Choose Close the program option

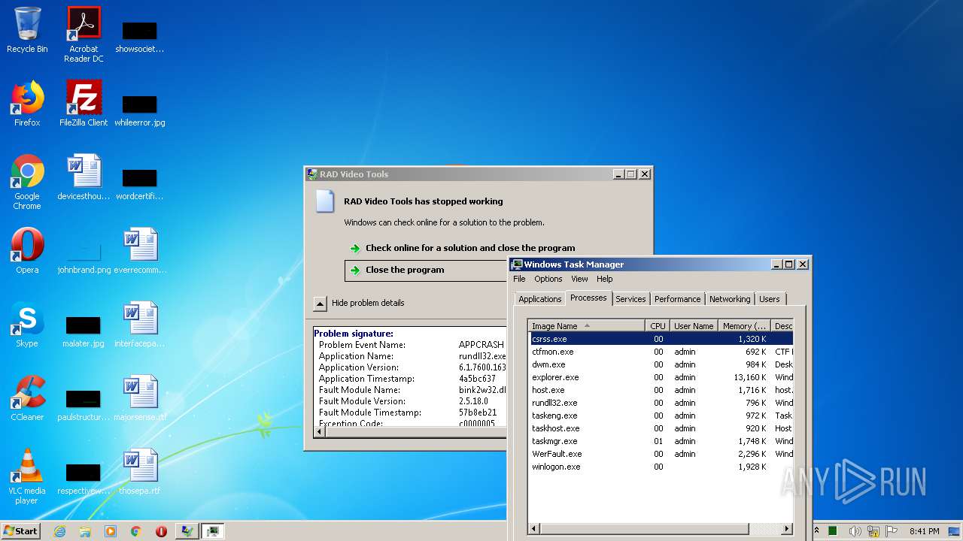426,270
